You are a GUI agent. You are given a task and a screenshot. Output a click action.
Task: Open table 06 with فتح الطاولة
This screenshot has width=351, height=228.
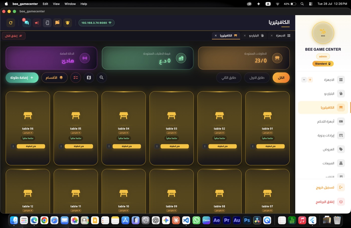click(31, 146)
